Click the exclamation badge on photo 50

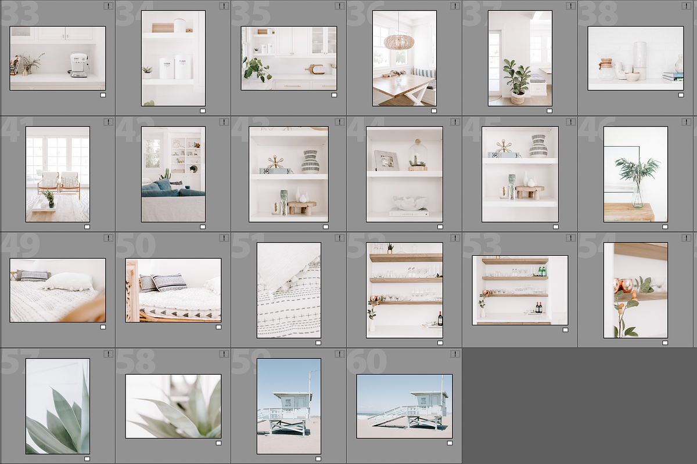click(x=224, y=238)
